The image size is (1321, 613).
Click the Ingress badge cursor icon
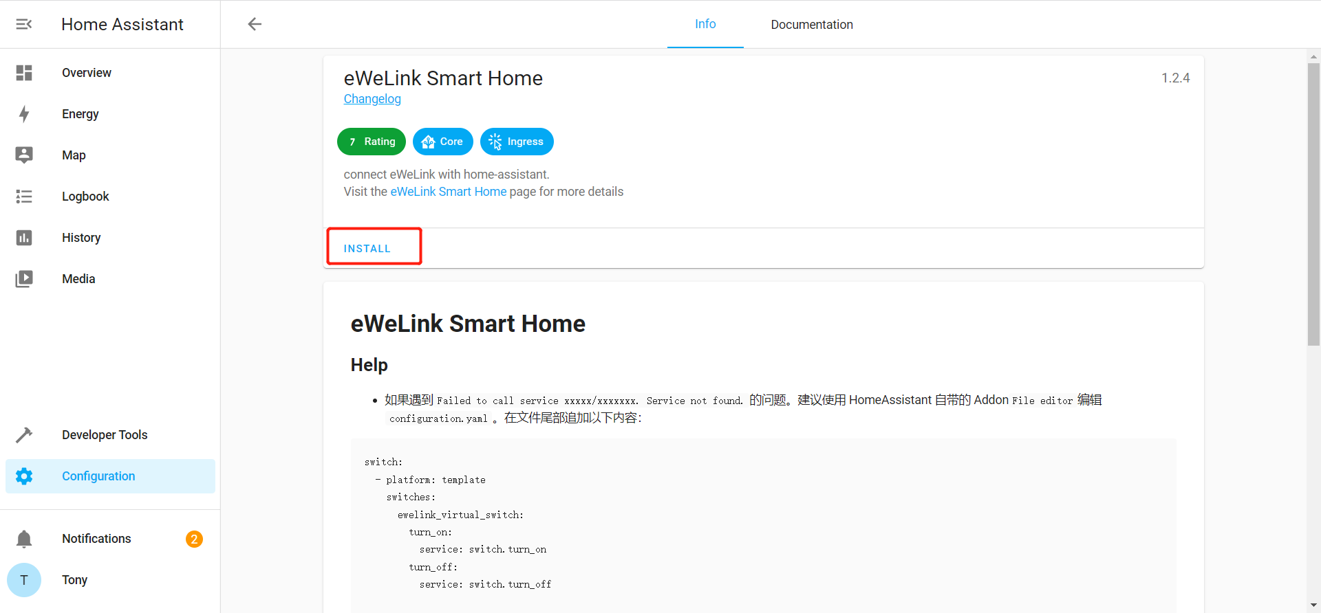pyautogui.click(x=495, y=142)
